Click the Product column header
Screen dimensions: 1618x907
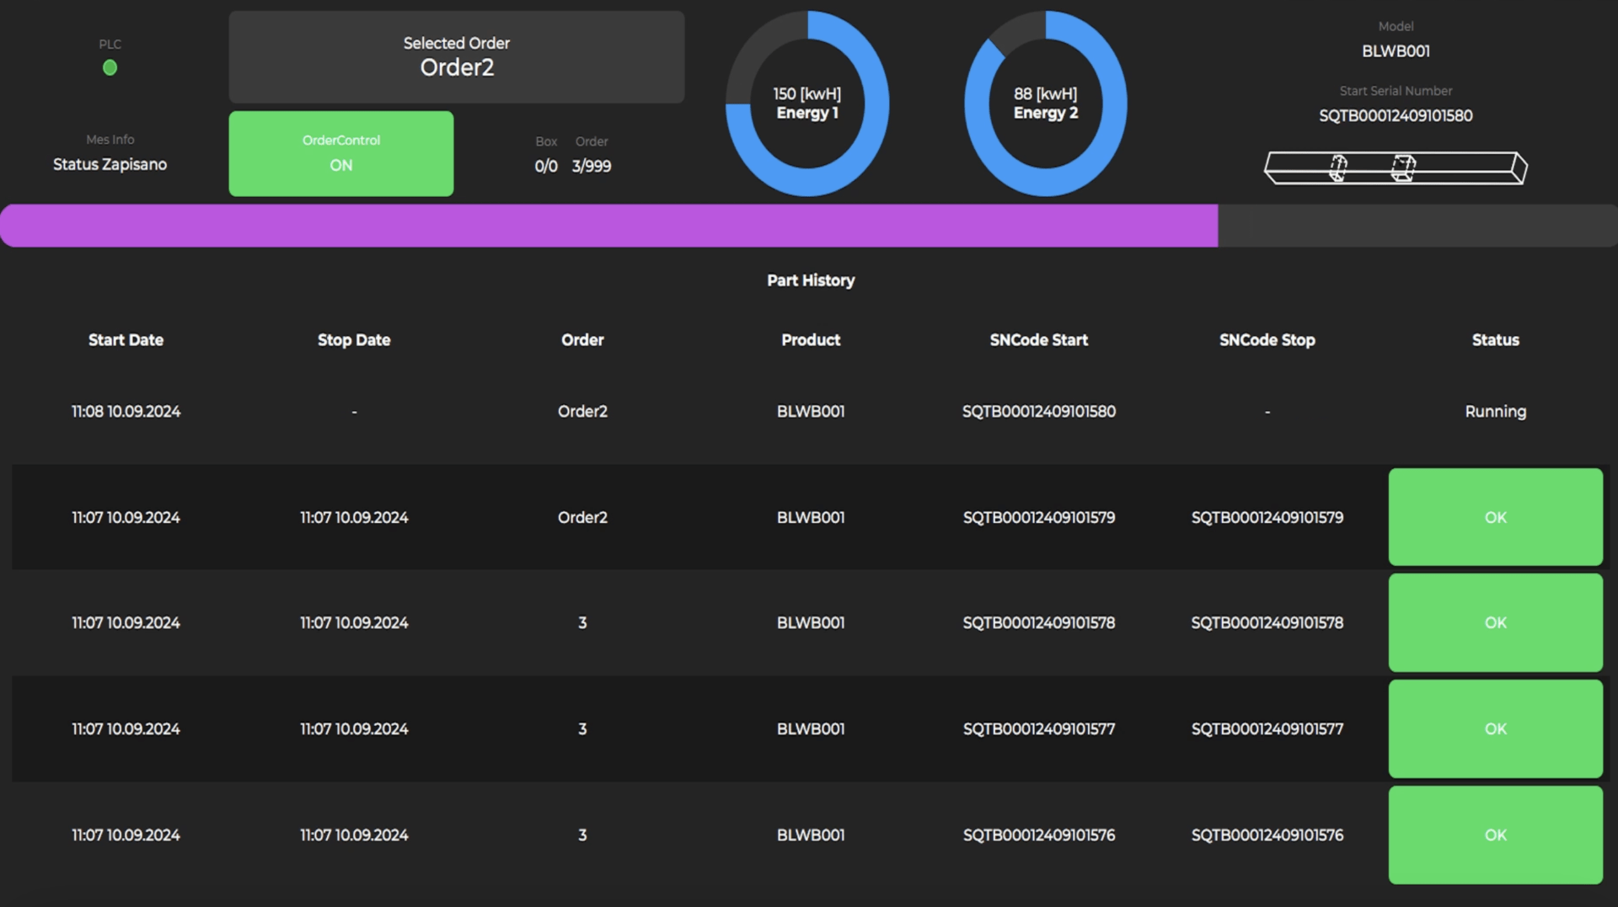811,340
